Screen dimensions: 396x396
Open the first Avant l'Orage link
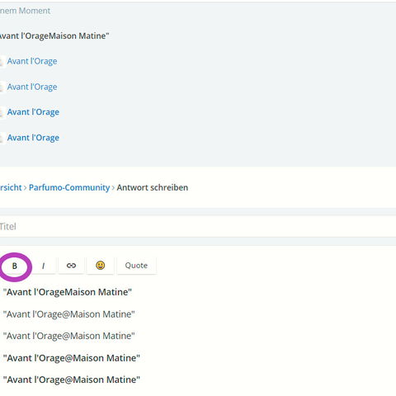[x=32, y=61]
